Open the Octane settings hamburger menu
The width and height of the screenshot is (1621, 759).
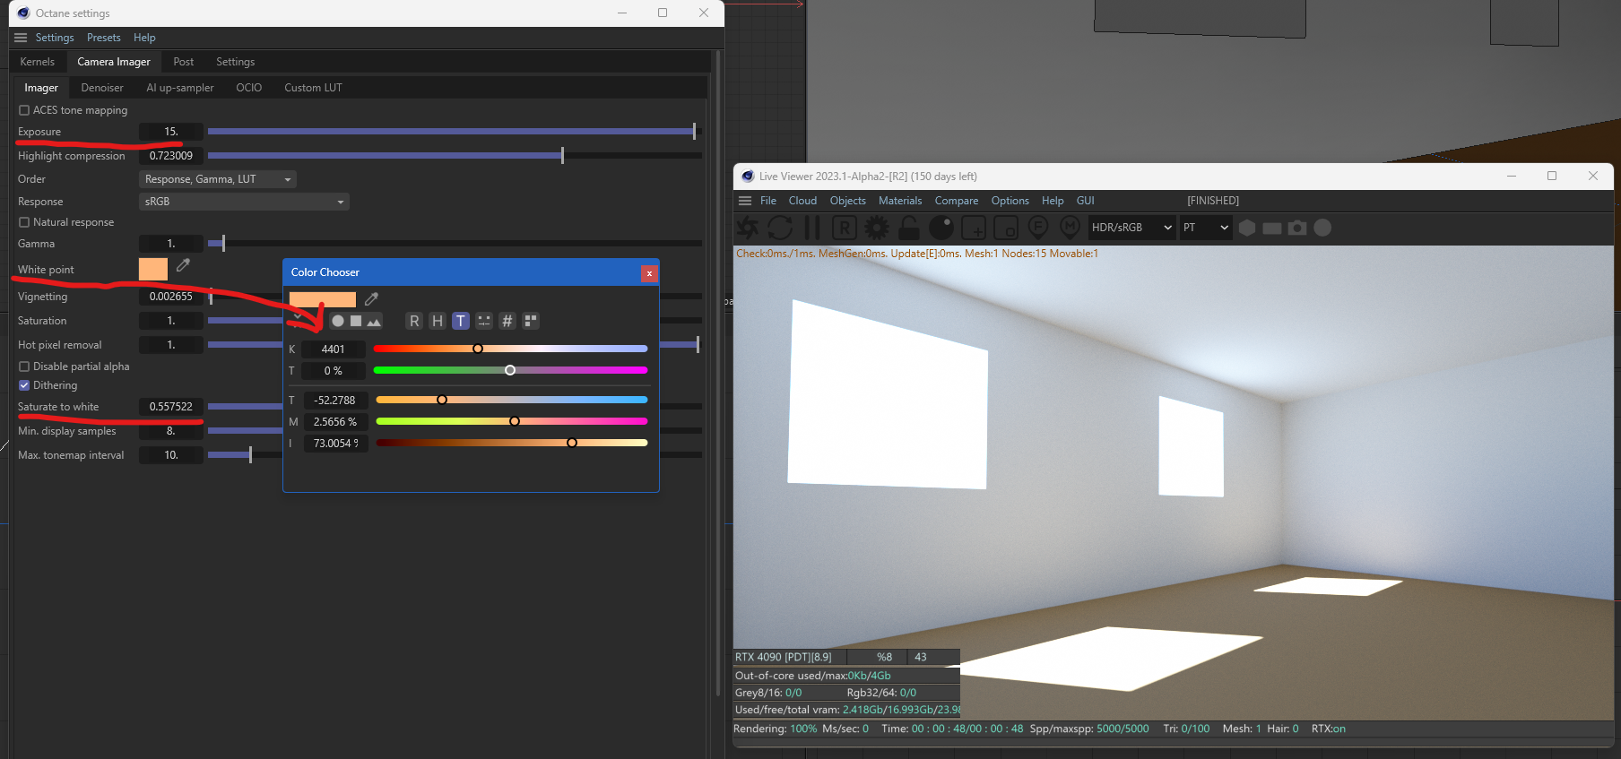[21, 38]
